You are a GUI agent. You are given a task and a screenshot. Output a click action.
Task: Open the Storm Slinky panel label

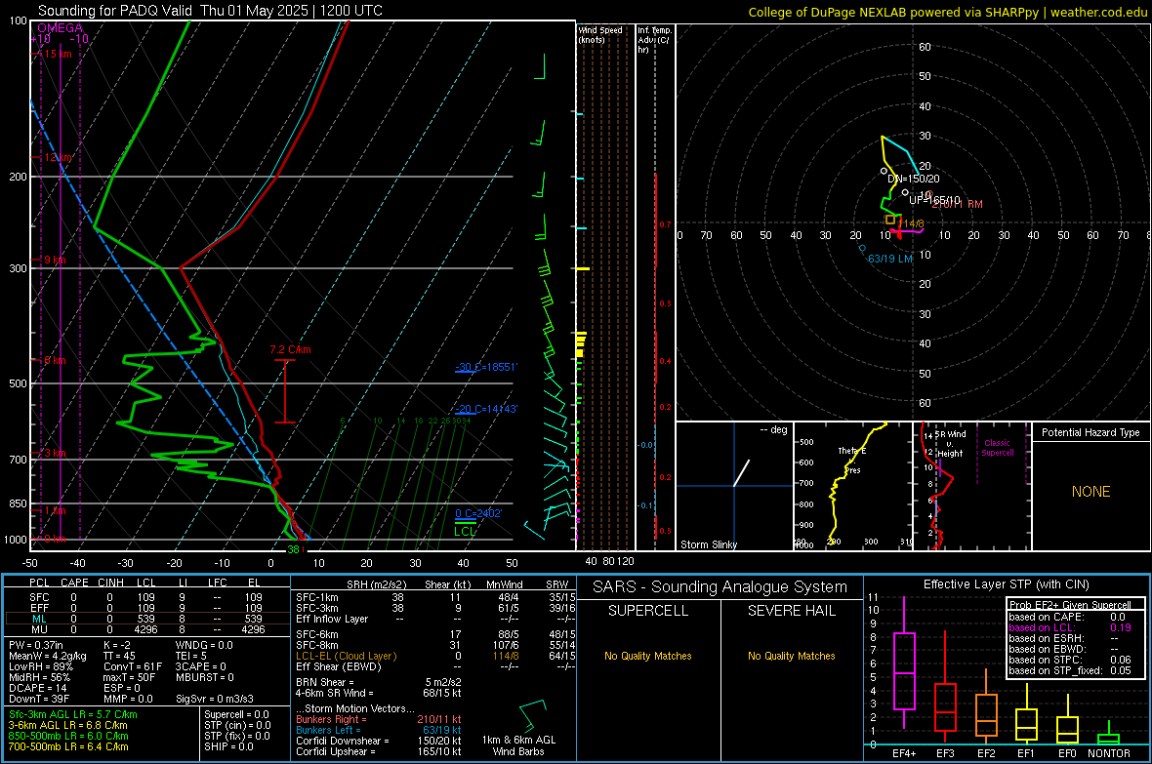[x=708, y=544]
